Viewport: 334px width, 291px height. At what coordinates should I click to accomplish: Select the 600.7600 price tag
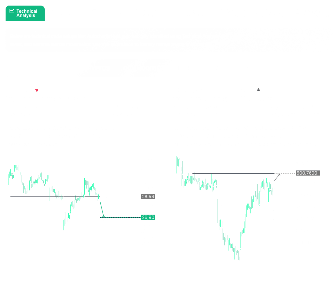(307, 173)
